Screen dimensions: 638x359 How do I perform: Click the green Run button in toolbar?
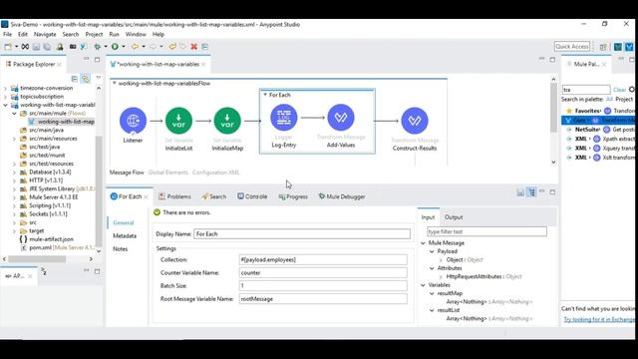point(116,47)
